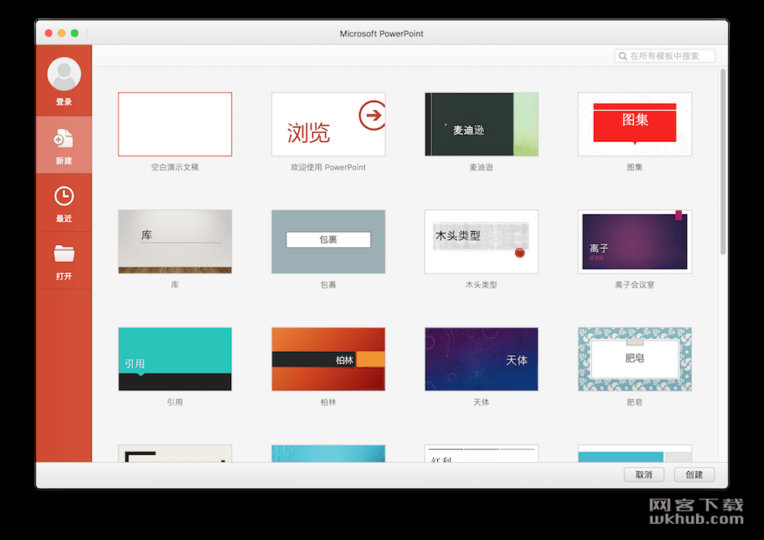The width and height of the screenshot is (764, 540).
Task: Click the 创建 create button
Action: pos(693,474)
